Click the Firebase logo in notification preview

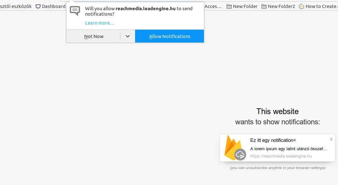233,147
